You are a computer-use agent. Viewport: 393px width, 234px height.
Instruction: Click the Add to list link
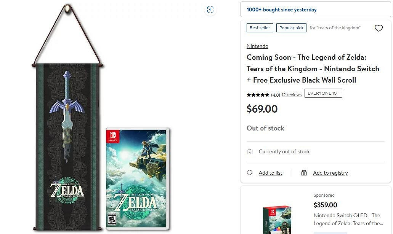click(270, 173)
